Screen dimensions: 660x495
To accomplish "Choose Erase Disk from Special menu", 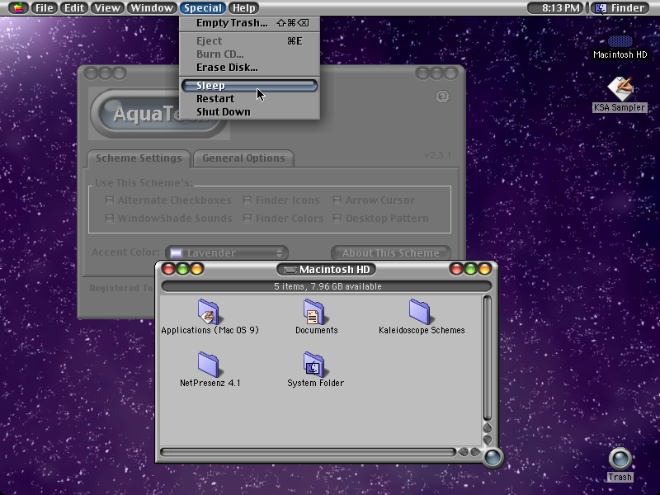I will coord(250,68).
